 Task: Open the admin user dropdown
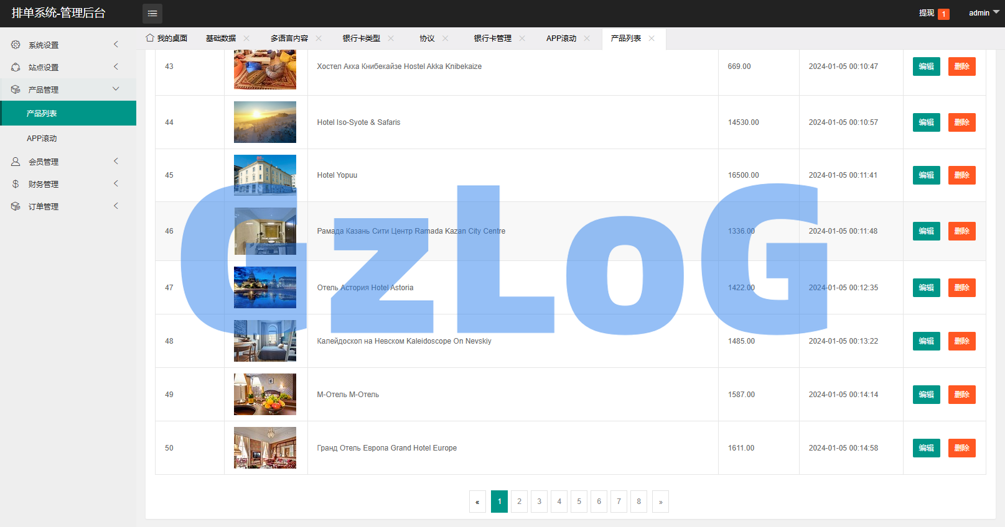(984, 13)
